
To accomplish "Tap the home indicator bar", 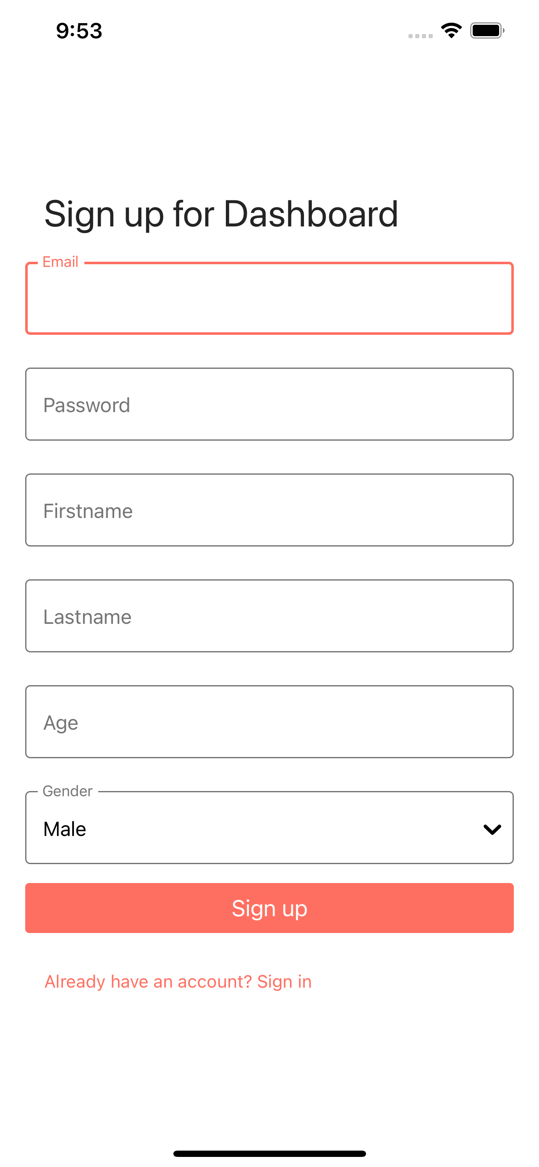I will click(x=269, y=1154).
